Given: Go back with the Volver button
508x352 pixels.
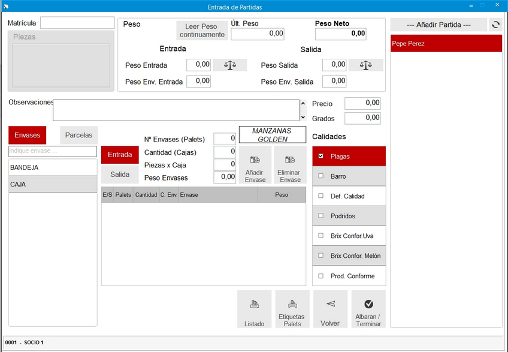Looking at the screenshot, I should (330, 309).
